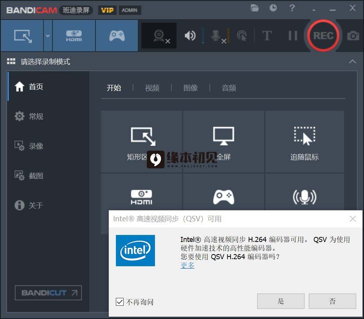Click the text overlay T icon
364x319 pixels.
267,36
